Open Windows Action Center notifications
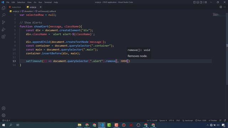The height and width of the screenshot is (128, 228). click(224, 125)
